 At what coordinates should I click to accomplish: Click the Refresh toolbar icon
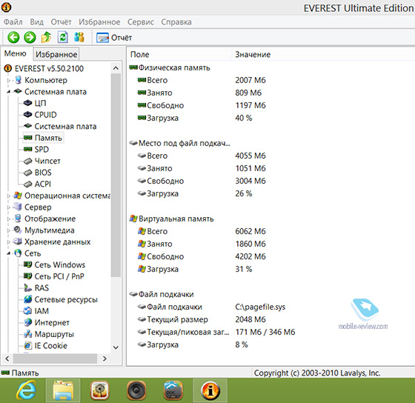coord(63,37)
